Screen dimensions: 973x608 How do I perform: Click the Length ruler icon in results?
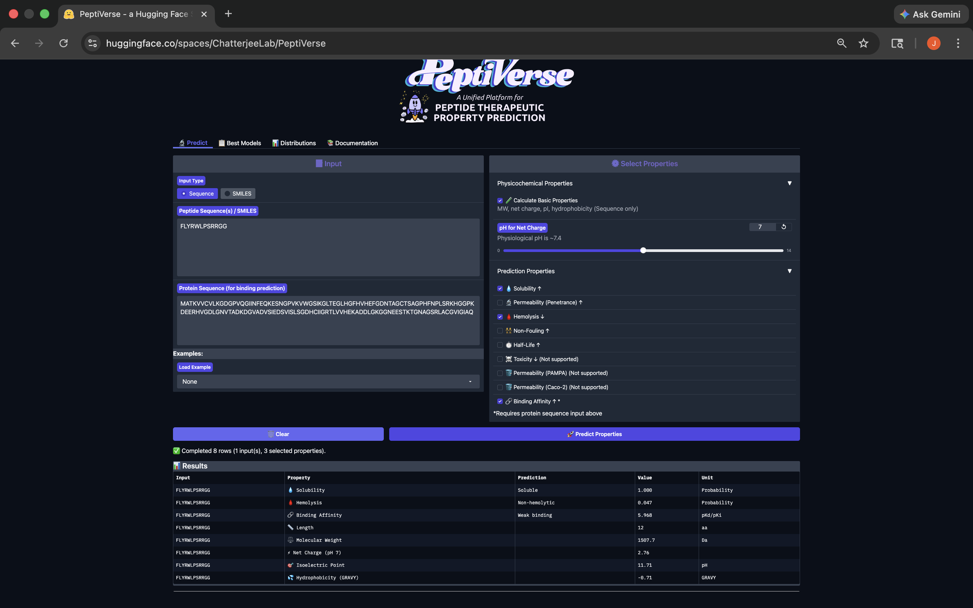[291, 527]
